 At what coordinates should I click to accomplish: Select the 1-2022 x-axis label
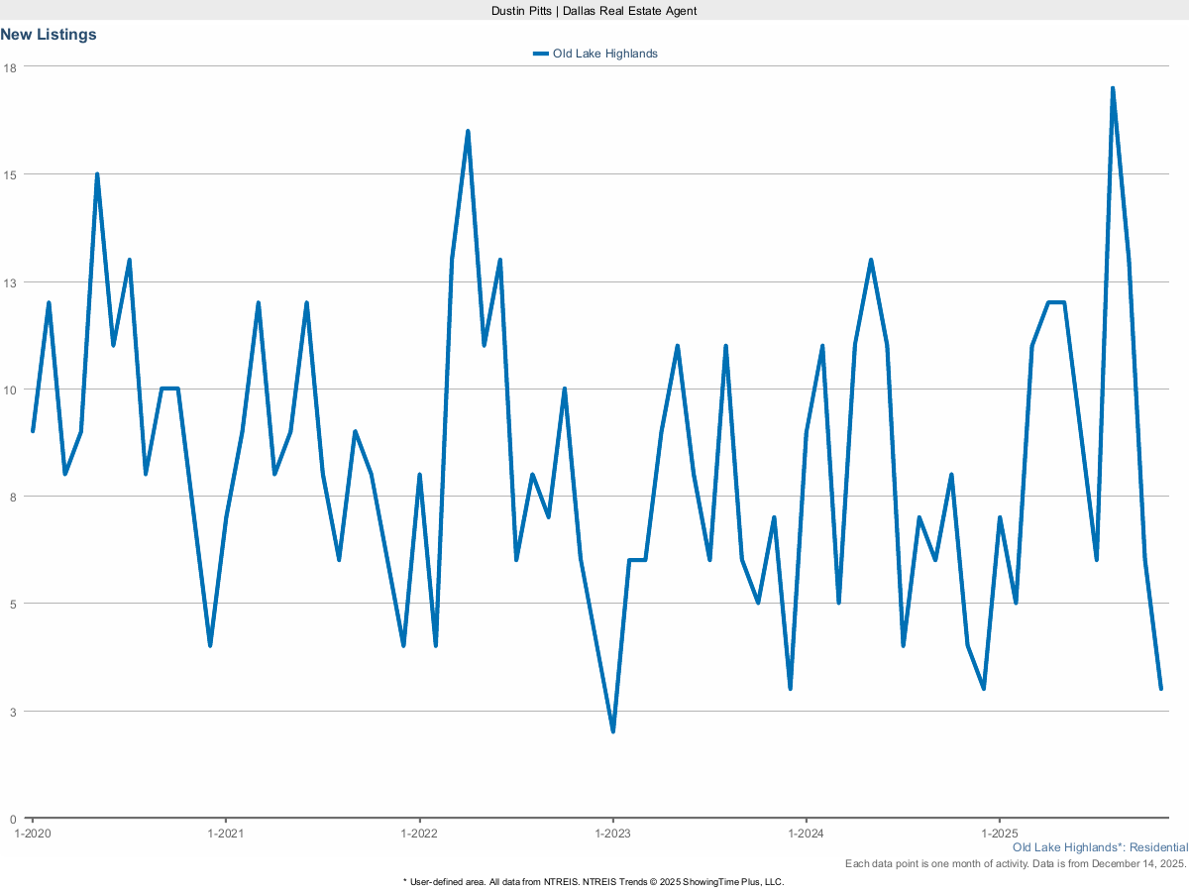coord(419,834)
